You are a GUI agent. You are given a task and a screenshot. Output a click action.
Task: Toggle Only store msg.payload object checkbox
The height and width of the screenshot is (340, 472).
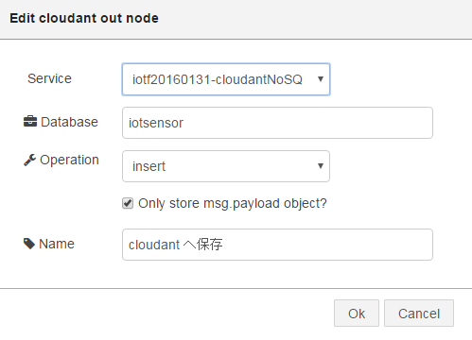pyautogui.click(x=128, y=203)
